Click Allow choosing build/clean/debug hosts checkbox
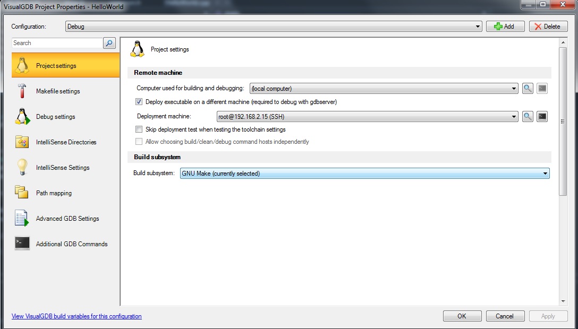Viewport: 578px width, 329px height. [x=139, y=141]
